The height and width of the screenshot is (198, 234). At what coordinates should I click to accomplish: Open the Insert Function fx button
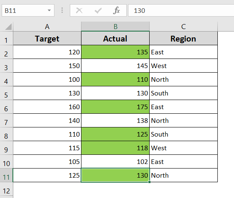(116, 10)
